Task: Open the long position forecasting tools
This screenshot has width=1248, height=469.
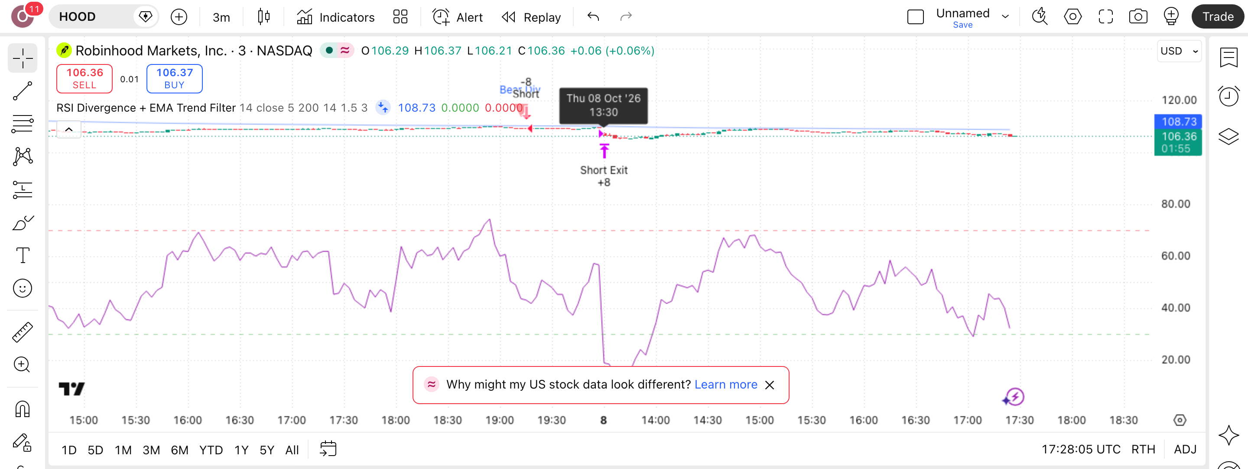Action: [x=23, y=190]
